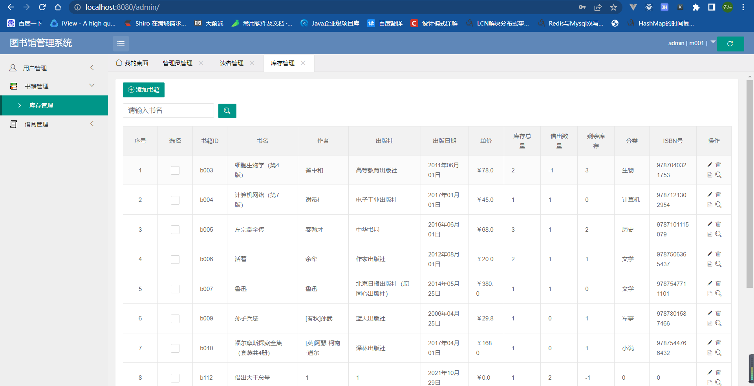View details magnifier for book b009
The image size is (754, 386).
[x=718, y=323]
